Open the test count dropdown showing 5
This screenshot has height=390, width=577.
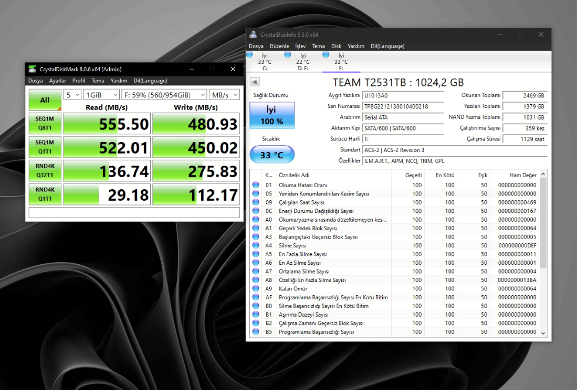coord(72,95)
